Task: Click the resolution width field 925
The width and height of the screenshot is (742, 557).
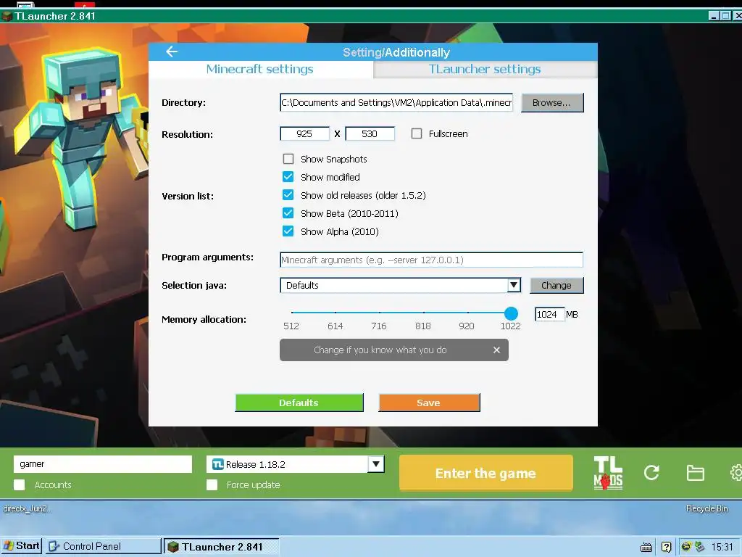Action: pyautogui.click(x=305, y=134)
